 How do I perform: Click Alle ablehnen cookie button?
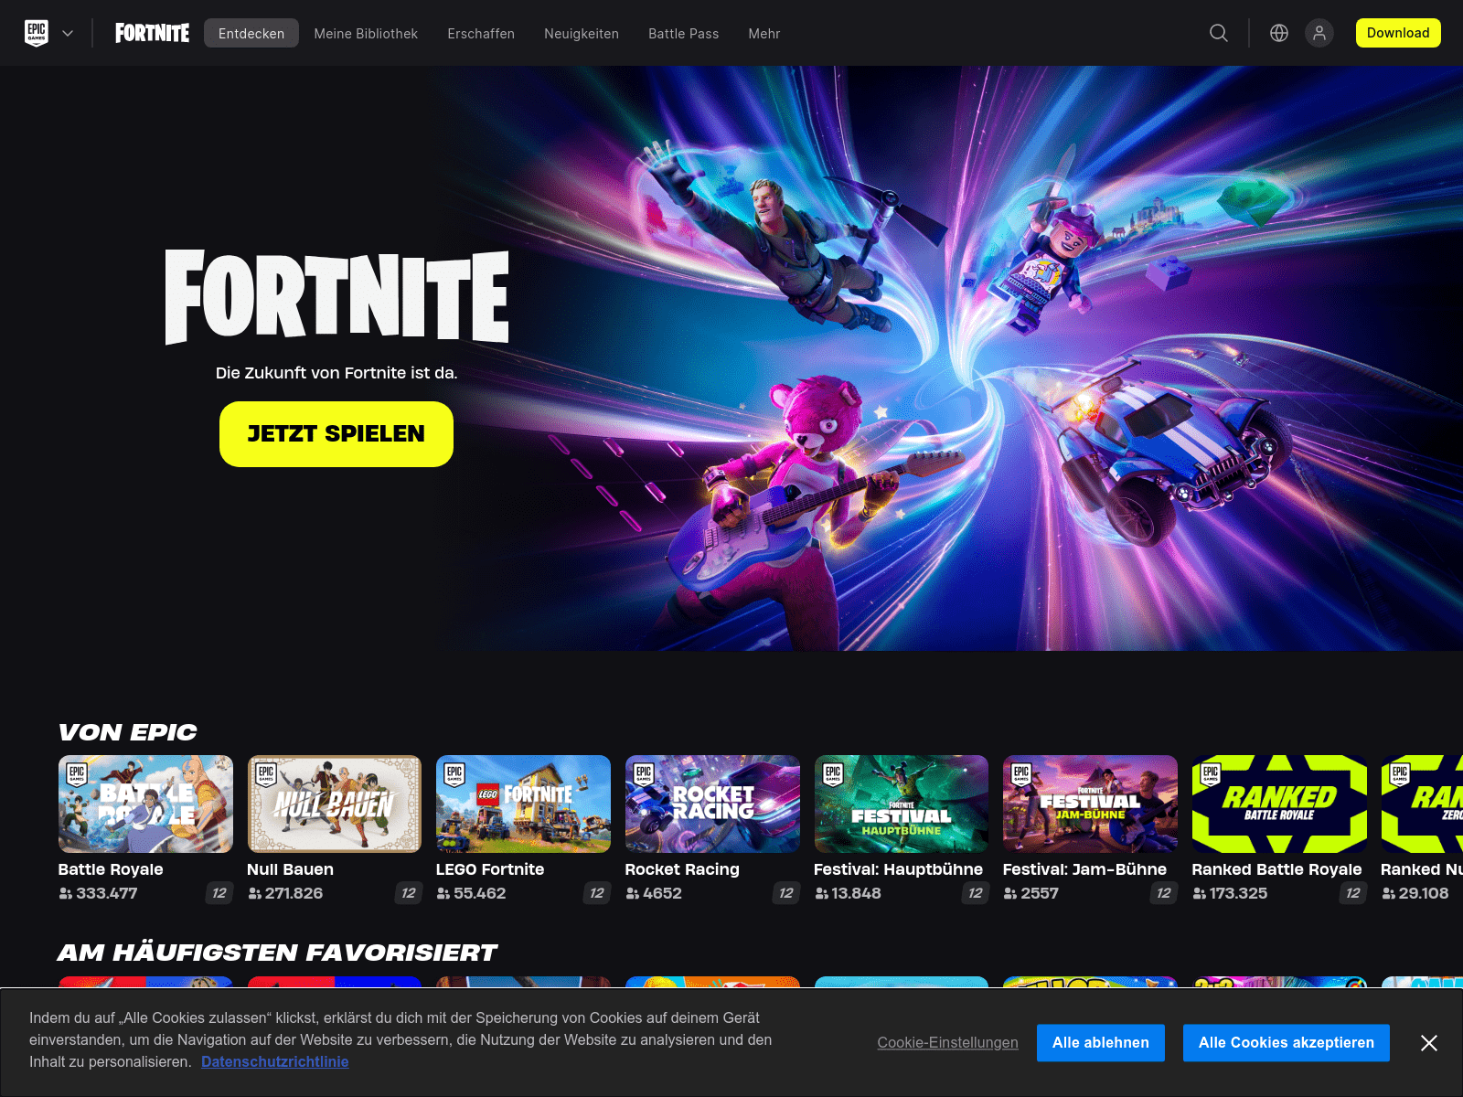pos(1101,1043)
